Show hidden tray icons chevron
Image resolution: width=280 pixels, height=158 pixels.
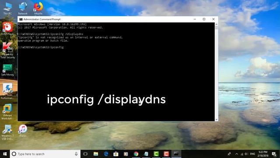point(237,154)
